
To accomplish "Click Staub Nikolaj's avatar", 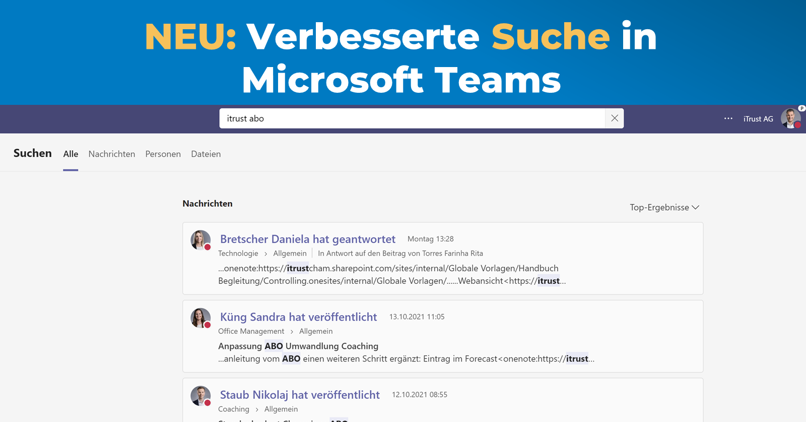I will (200, 396).
